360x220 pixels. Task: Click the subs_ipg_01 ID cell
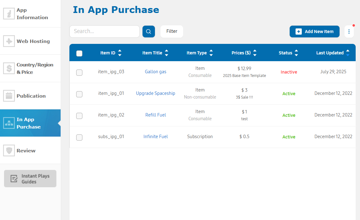(111, 137)
